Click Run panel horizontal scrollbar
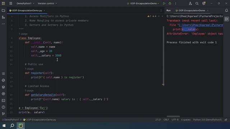This screenshot has width=230, height=129. tap(173, 116)
